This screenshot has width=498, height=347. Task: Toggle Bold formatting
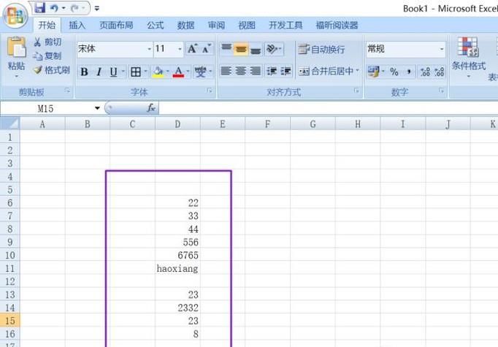[84, 72]
